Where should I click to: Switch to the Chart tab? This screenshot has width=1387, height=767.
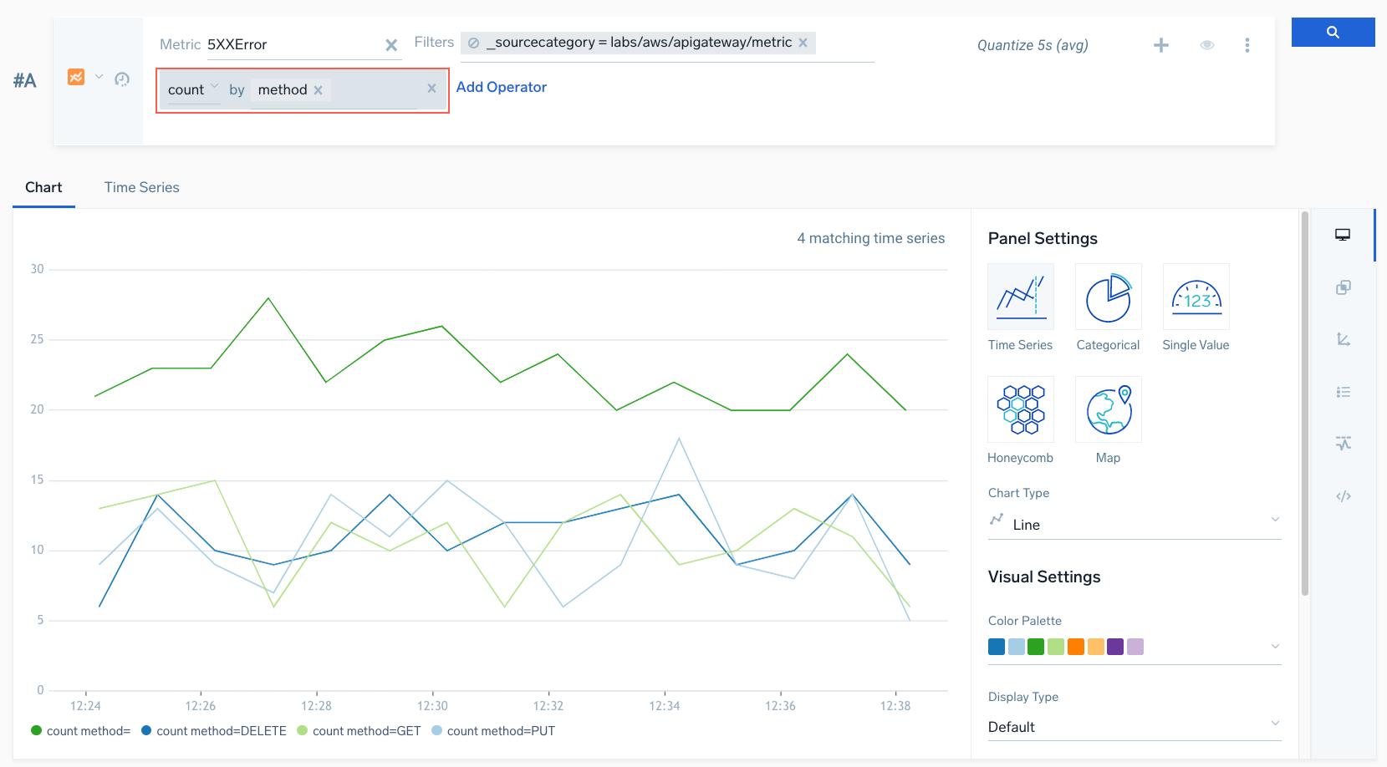click(43, 187)
